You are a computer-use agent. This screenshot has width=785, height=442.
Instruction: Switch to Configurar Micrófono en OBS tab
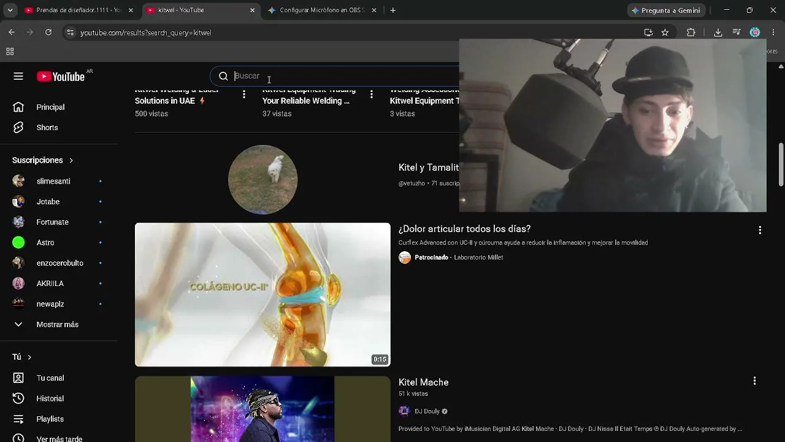(322, 10)
